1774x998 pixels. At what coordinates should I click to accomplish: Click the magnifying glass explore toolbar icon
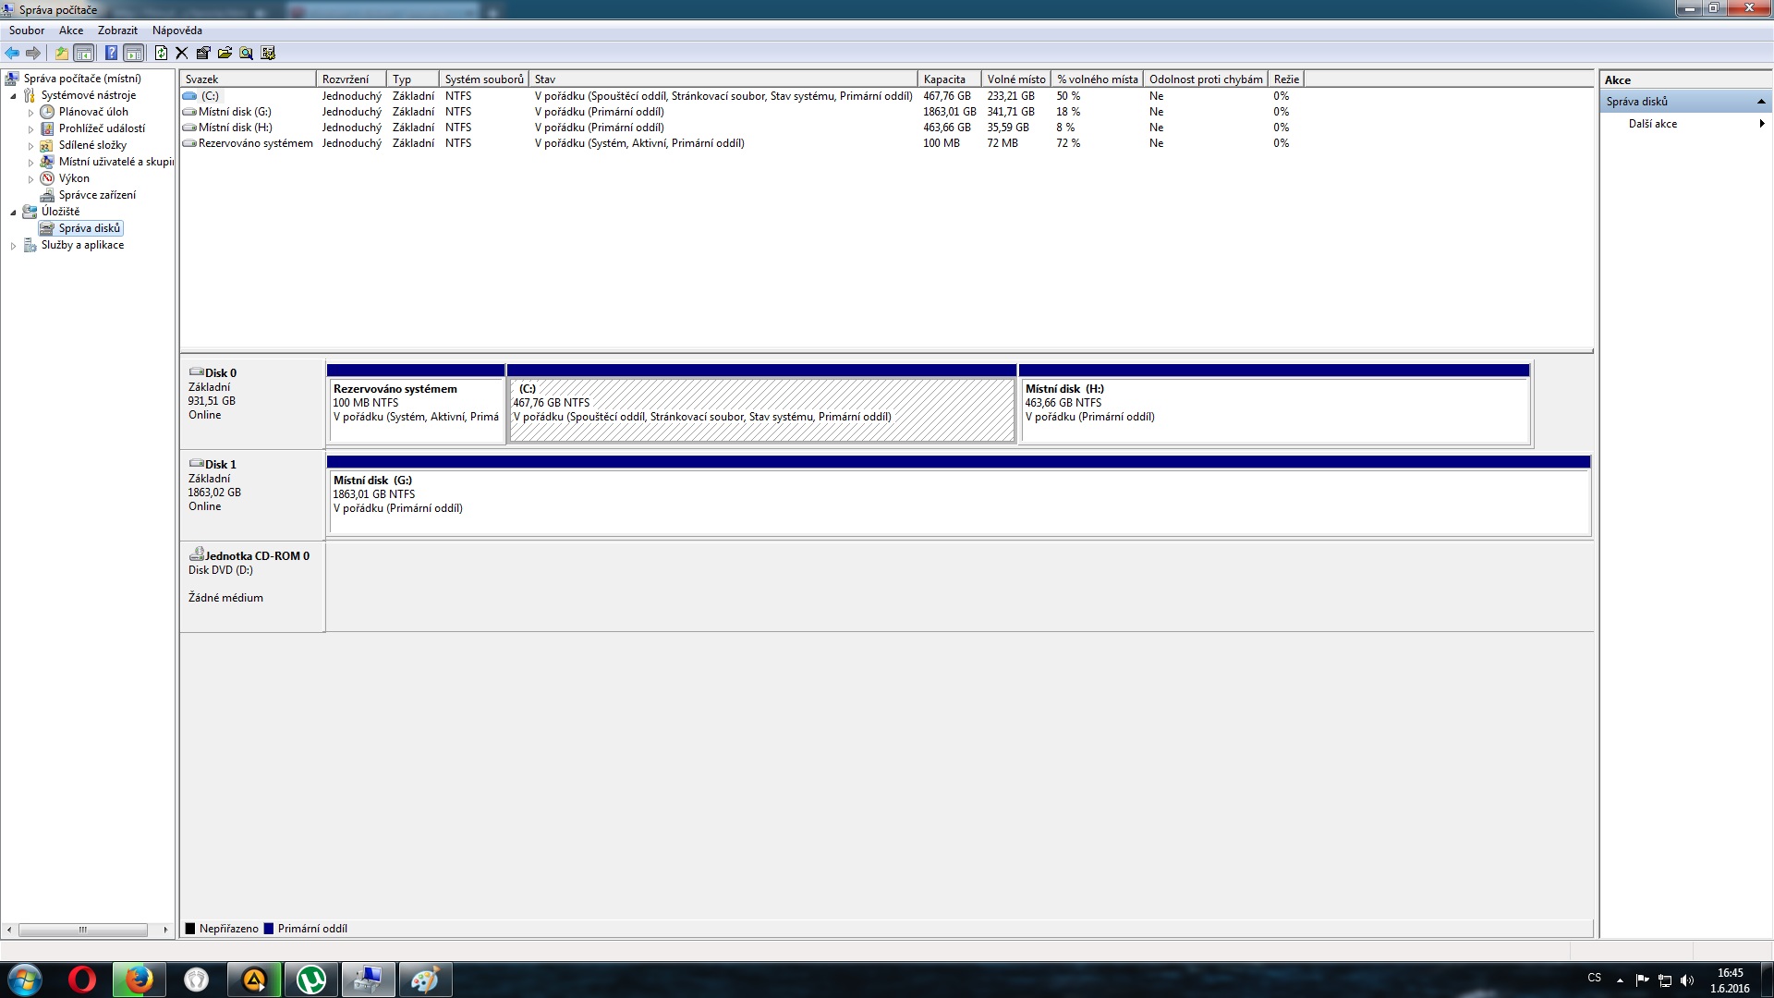tap(246, 54)
